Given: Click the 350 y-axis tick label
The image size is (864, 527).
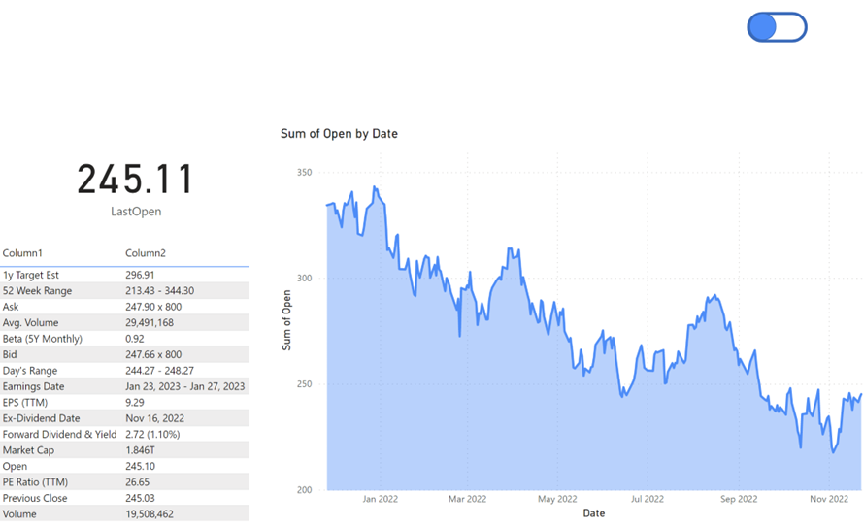Looking at the screenshot, I should 304,173.
